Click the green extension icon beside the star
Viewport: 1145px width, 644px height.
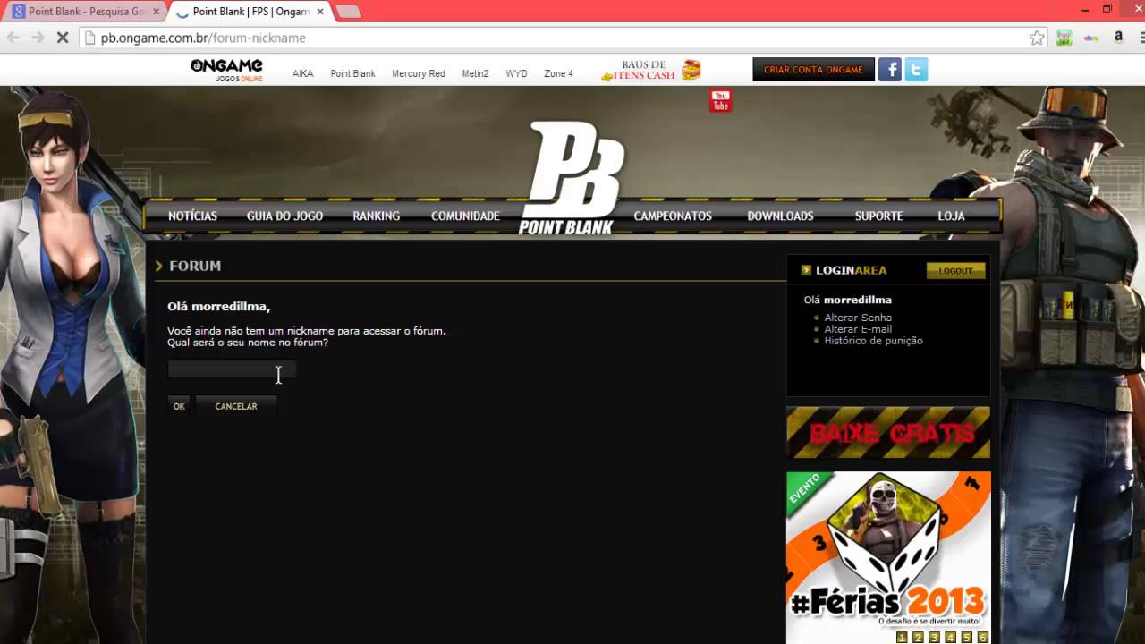pyautogui.click(x=1064, y=38)
